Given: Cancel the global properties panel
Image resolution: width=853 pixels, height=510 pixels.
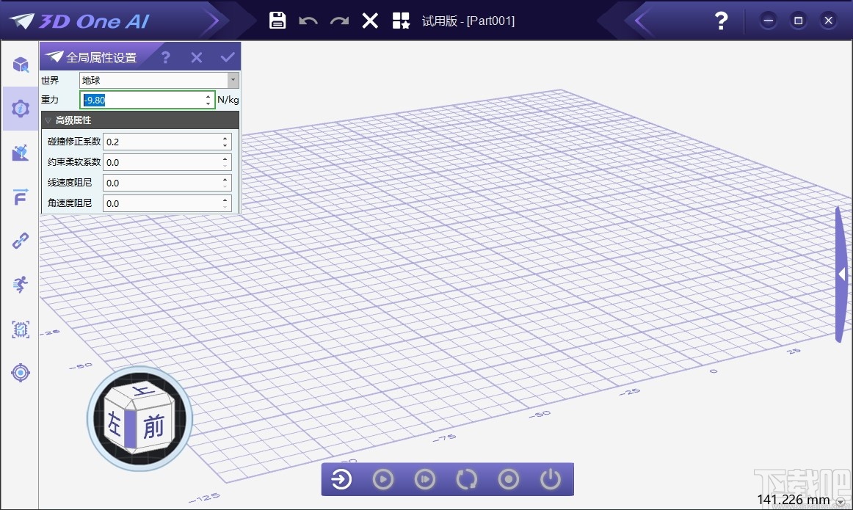Looking at the screenshot, I should pos(197,57).
